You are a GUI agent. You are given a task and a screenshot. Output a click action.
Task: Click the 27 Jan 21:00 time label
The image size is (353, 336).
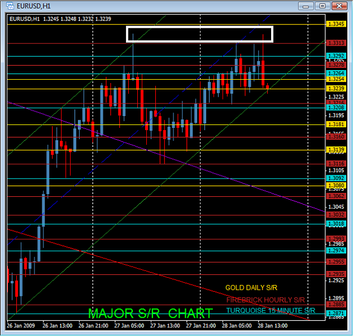click(201, 326)
